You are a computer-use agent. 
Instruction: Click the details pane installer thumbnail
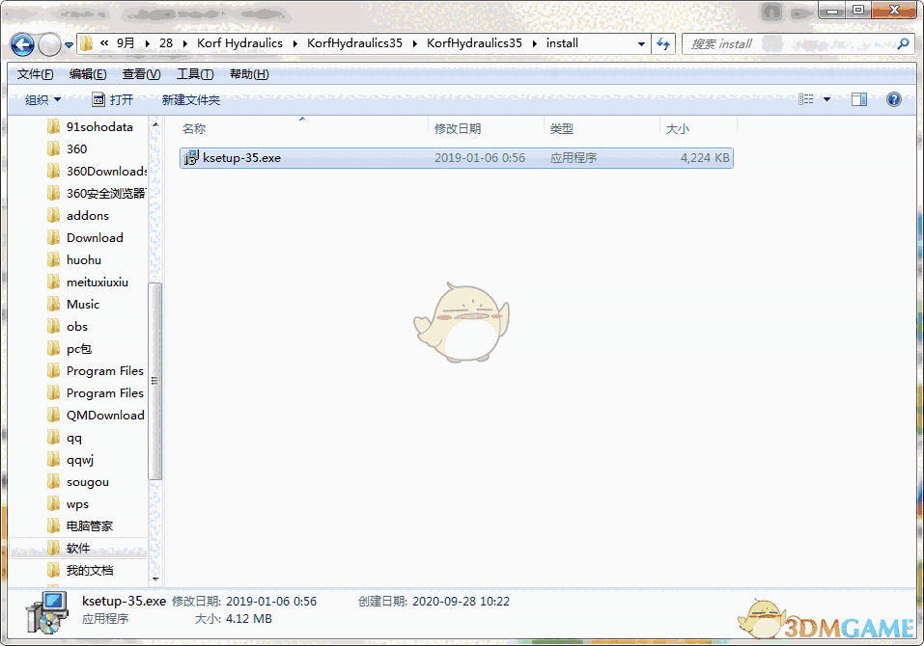coord(46,613)
